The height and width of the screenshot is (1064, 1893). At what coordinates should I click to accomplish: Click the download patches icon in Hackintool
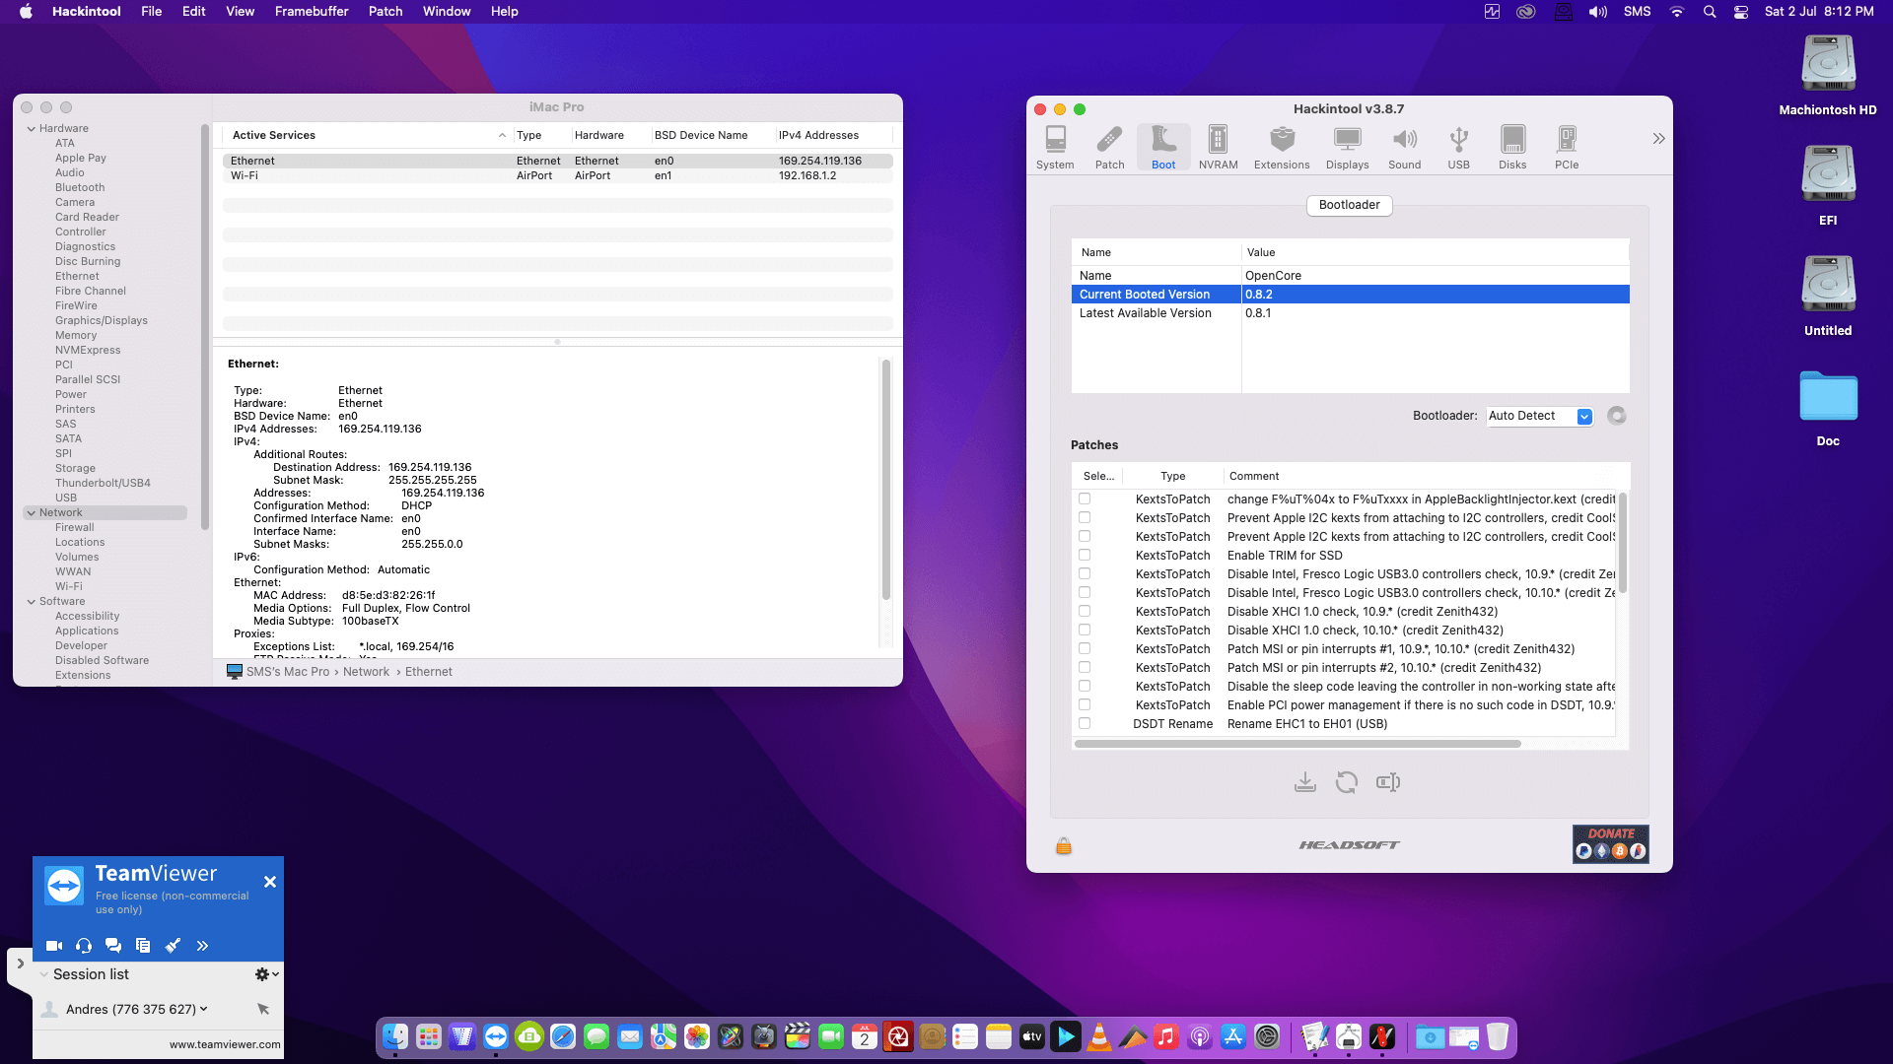pyautogui.click(x=1304, y=782)
